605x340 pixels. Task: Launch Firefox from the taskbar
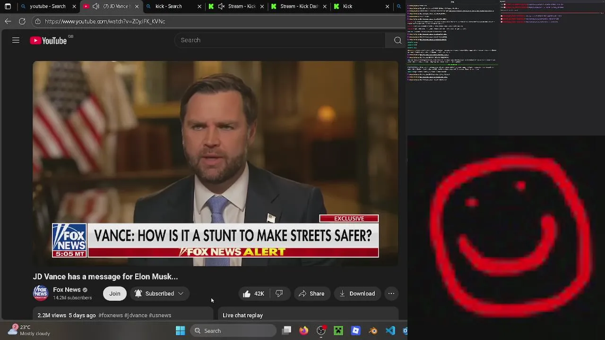tap(303, 331)
